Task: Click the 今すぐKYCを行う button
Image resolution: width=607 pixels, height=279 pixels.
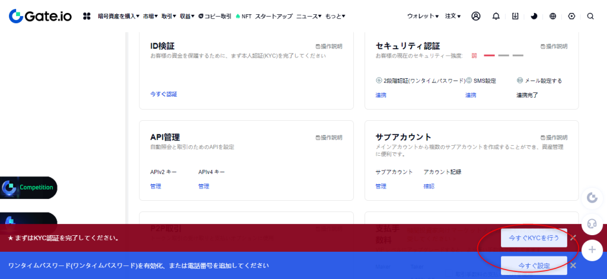Action: 533,238
